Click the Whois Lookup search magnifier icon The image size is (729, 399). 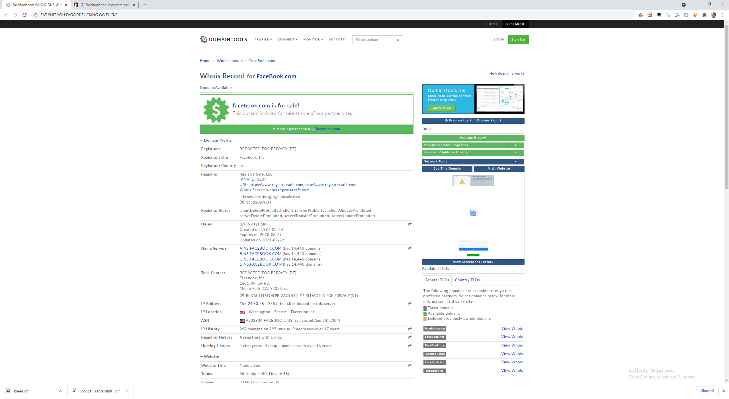[398, 40]
